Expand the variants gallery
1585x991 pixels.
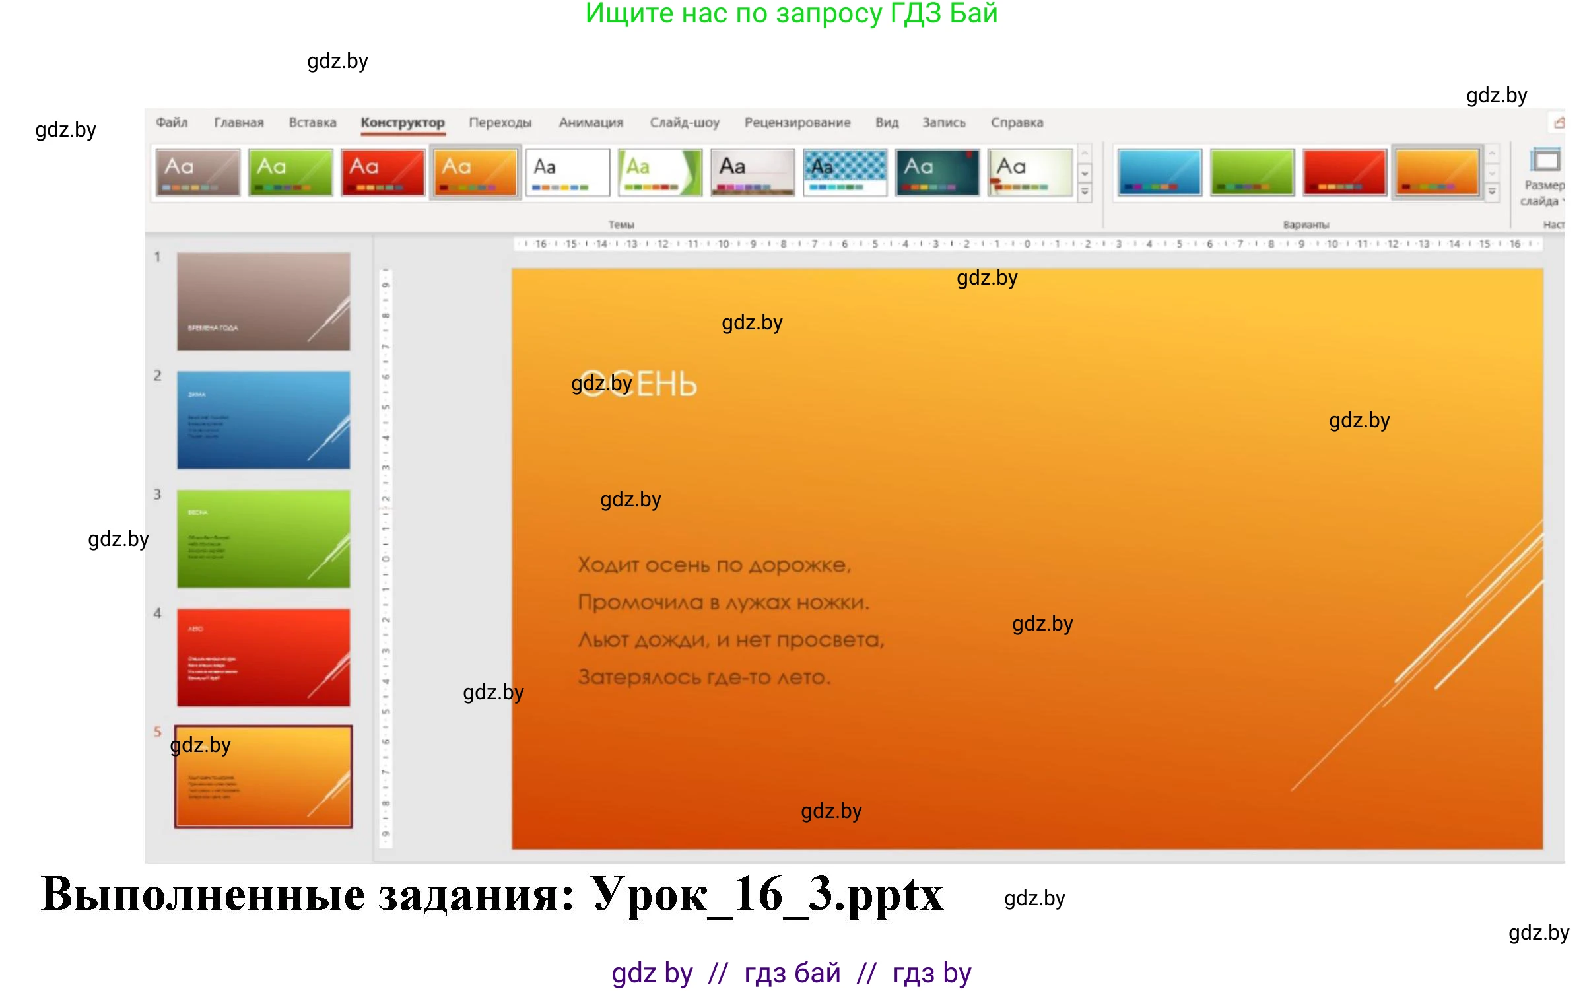1492,192
